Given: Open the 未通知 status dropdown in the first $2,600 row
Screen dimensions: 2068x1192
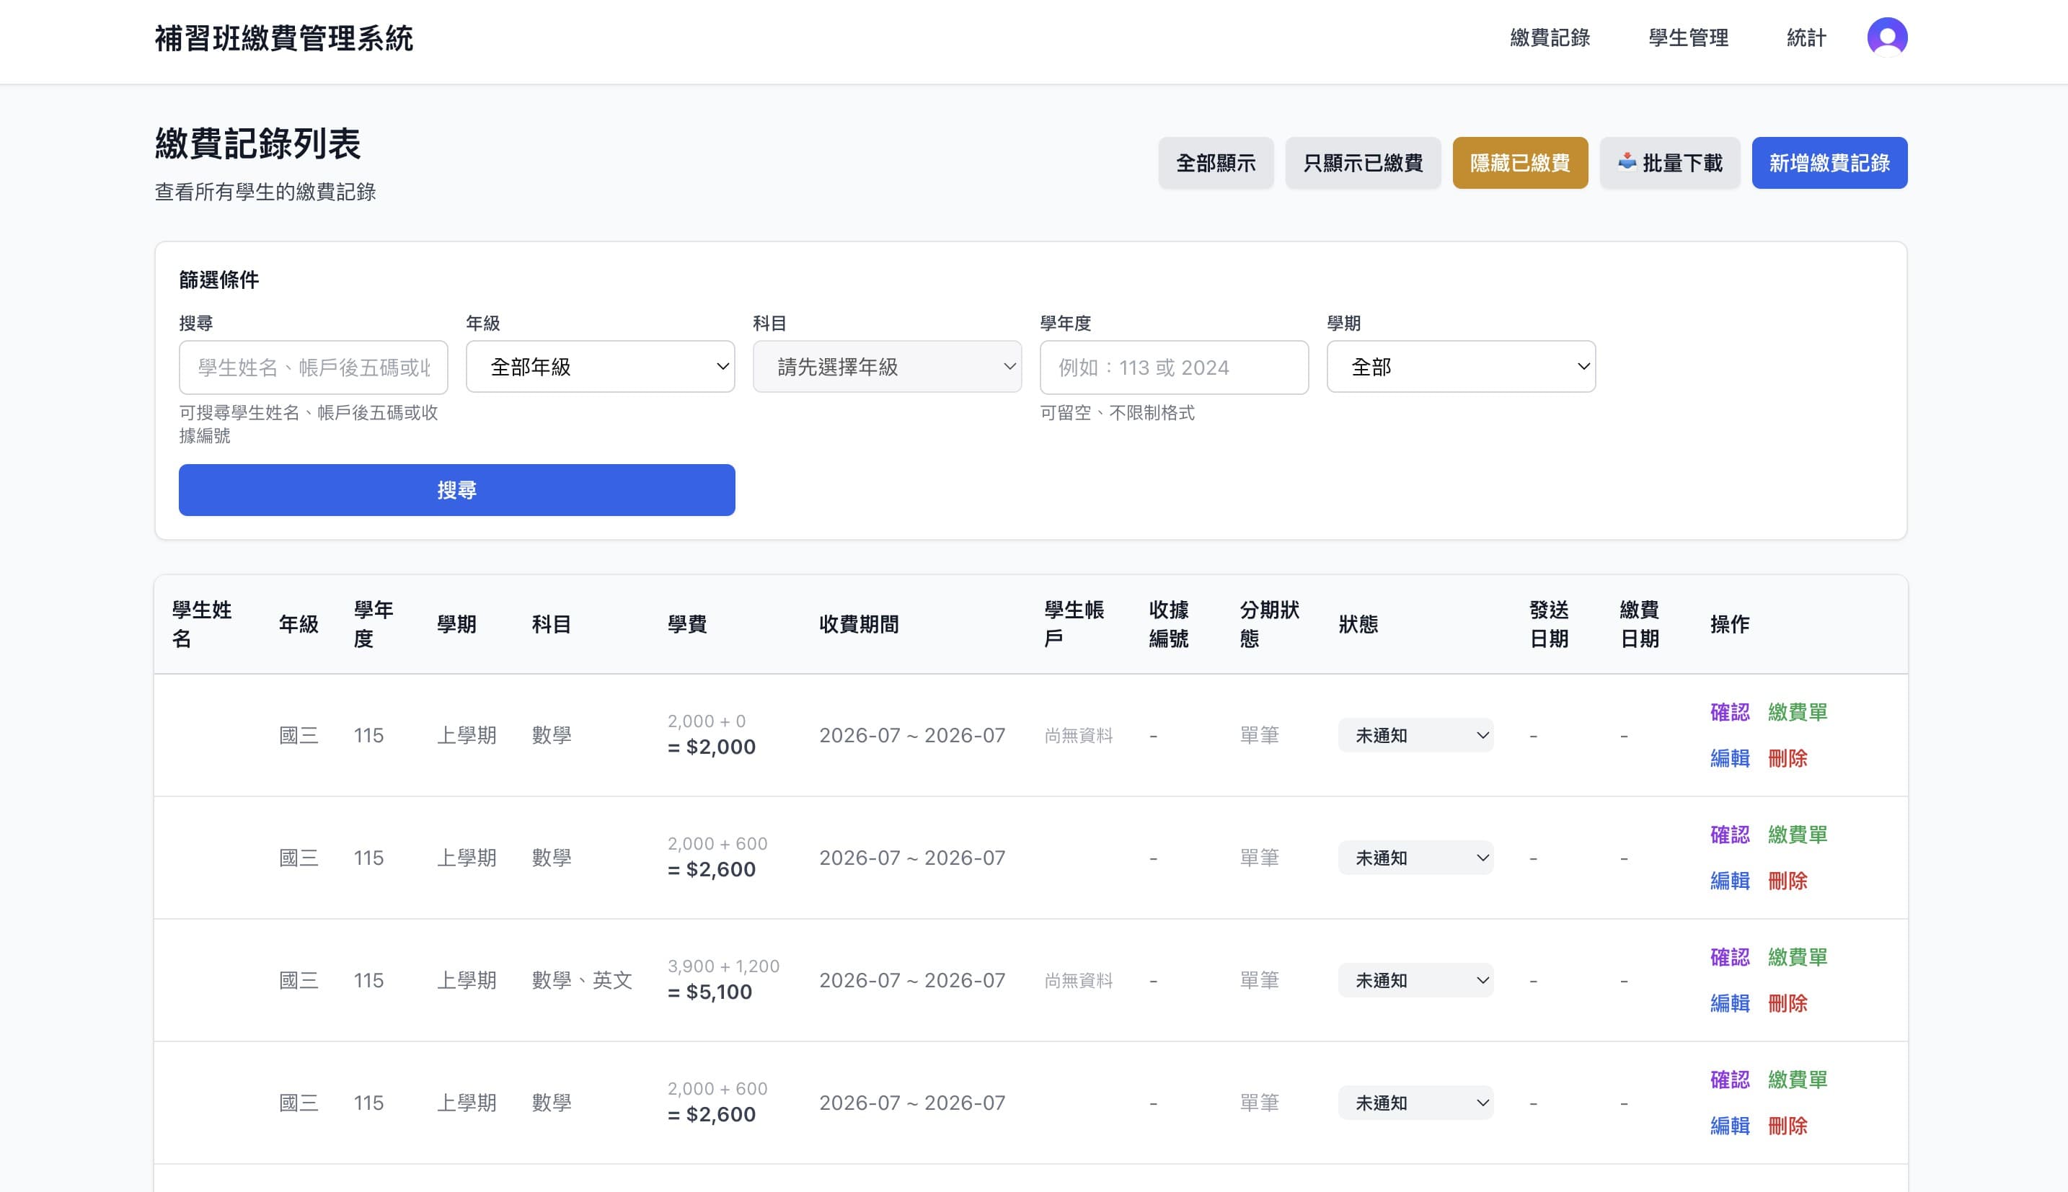Looking at the screenshot, I should 1416,858.
